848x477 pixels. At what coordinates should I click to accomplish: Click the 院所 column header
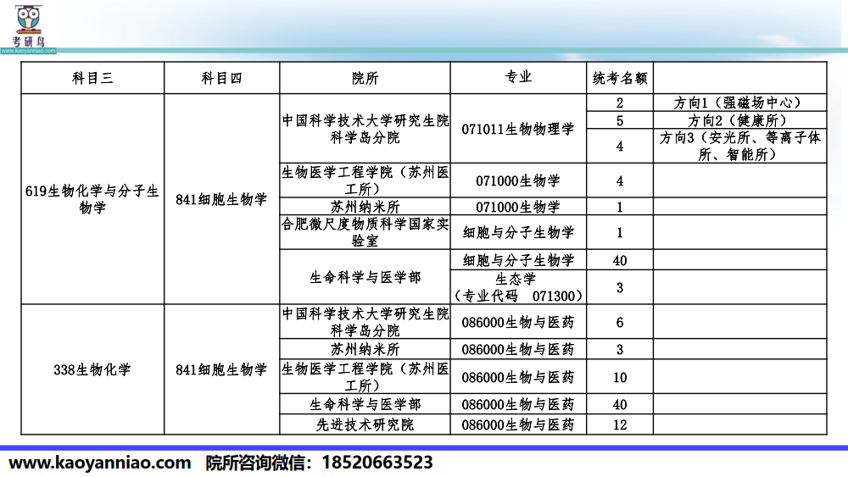coord(365,78)
